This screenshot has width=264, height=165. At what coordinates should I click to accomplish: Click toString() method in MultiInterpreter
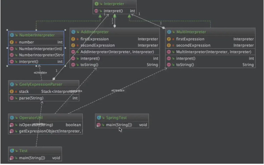coord(210,65)
